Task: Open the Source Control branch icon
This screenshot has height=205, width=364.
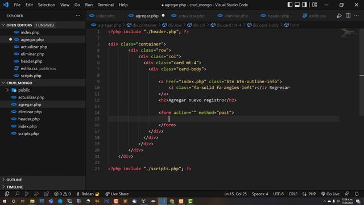Action: [x=27, y=194]
